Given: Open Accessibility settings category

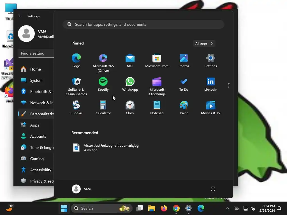Looking at the screenshot, I should [36, 170].
